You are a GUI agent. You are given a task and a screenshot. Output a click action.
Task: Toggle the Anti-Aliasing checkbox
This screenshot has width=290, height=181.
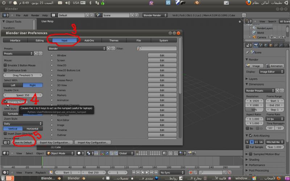[x=251, y=135]
